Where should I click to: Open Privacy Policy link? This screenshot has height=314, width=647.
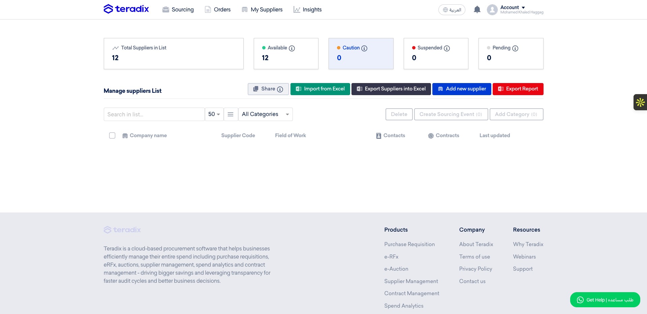pyautogui.click(x=475, y=269)
